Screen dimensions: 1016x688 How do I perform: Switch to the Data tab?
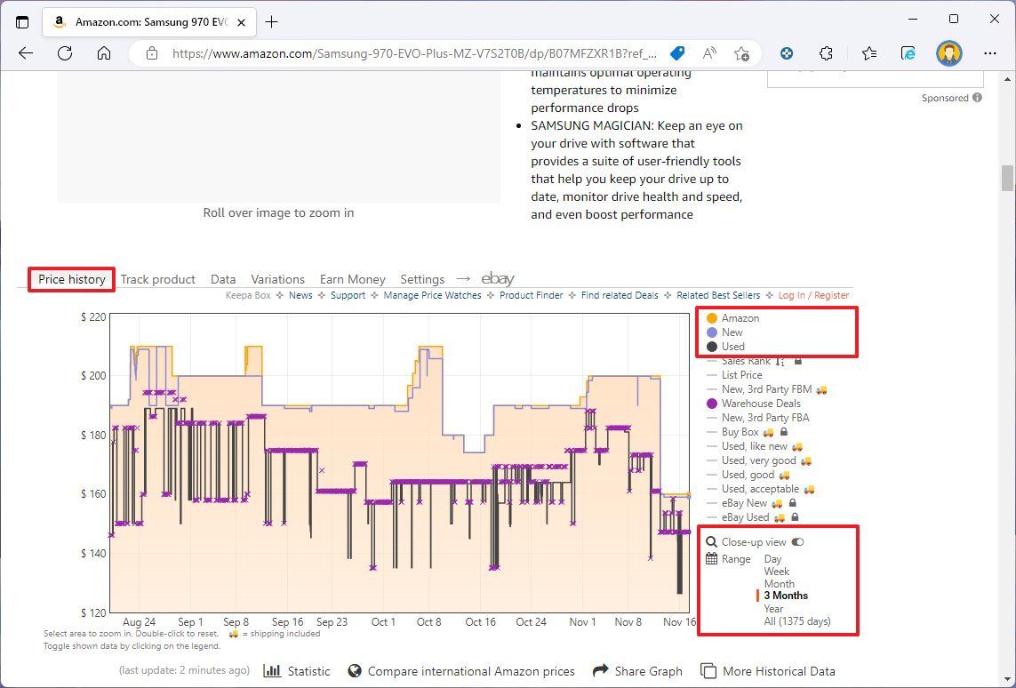pyautogui.click(x=223, y=278)
